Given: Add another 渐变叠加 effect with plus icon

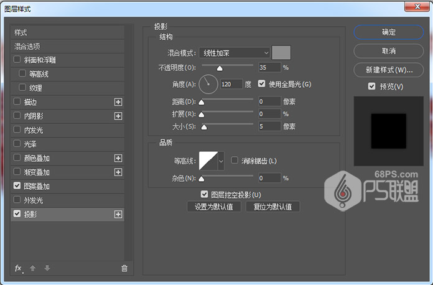Looking at the screenshot, I should [x=118, y=172].
